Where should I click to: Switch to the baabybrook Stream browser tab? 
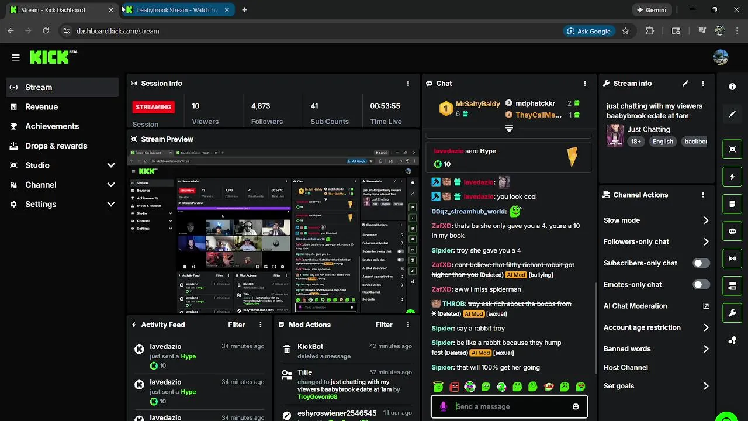point(178,10)
